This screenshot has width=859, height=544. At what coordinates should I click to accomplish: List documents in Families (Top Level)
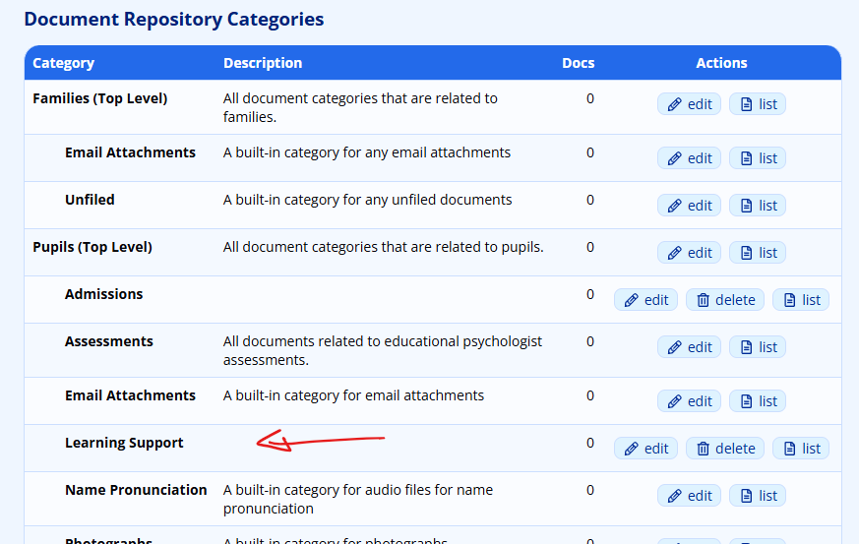[757, 104]
